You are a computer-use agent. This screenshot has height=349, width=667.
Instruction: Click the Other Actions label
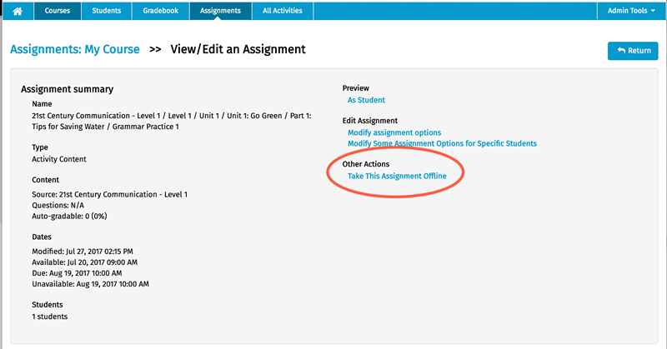[366, 164]
